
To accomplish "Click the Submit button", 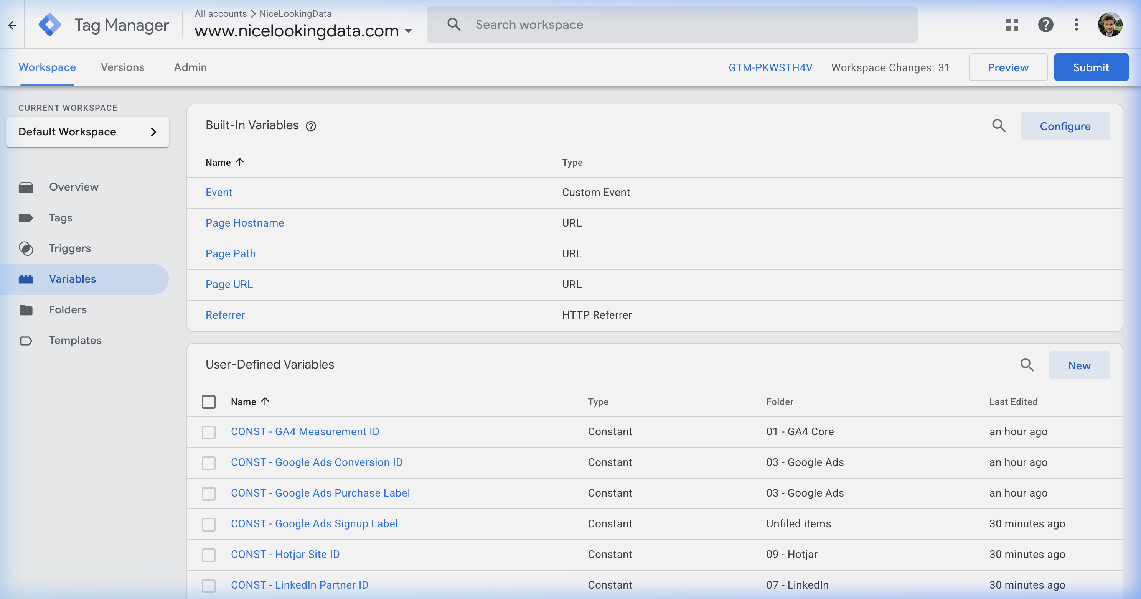I will tap(1091, 67).
